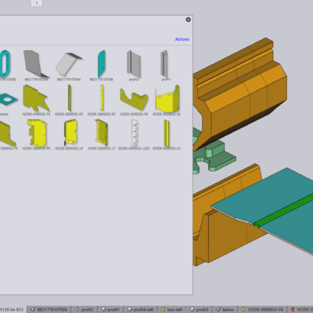This screenshot has width=313, height=313.
Task: Switch to the 8821776107006 document tab
Action: click(49, 310)
